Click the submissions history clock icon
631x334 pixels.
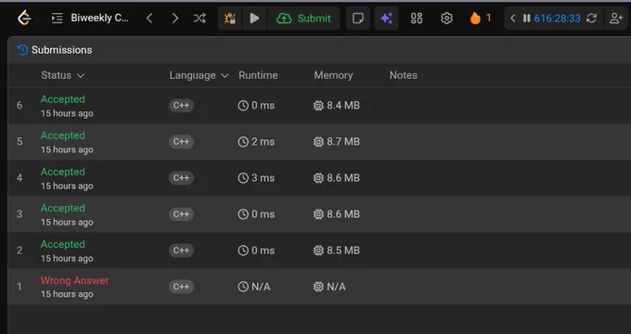tap(22, 50)
